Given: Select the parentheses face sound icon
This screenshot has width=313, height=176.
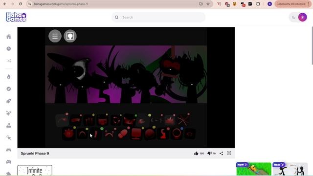Looking at the screenshot, I should (156, 120).
